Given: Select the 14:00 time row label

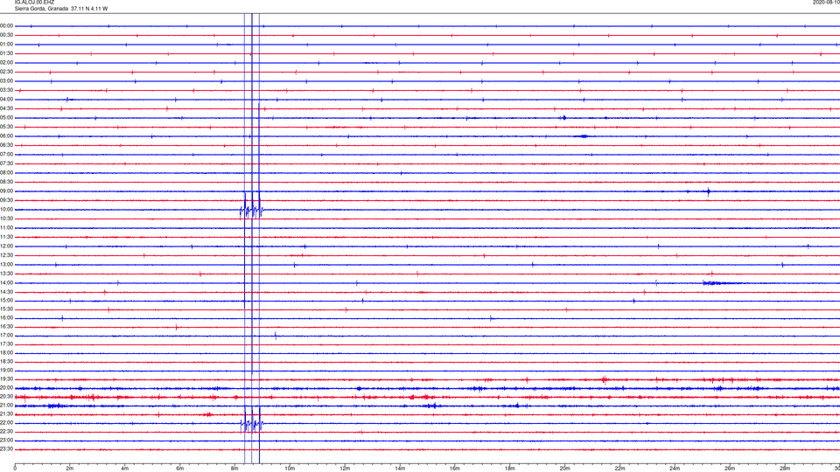Looking at the screenshot, I should 7,282.
